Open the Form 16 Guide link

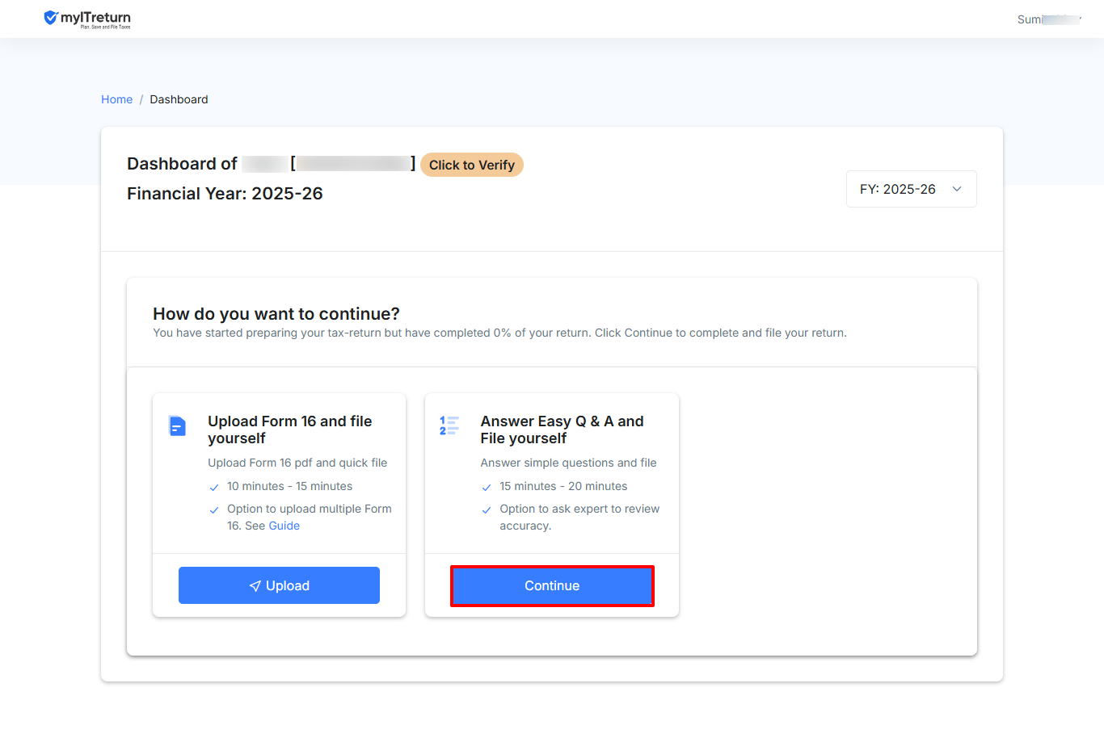pyautogui.click(x=284, y=526)
